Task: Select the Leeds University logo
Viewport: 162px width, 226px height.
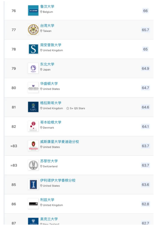Action: (x=33, y=204)
